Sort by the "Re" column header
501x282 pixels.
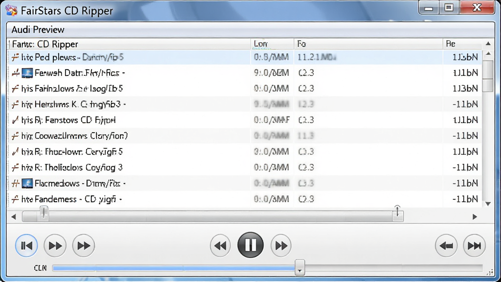pos(462,44)
